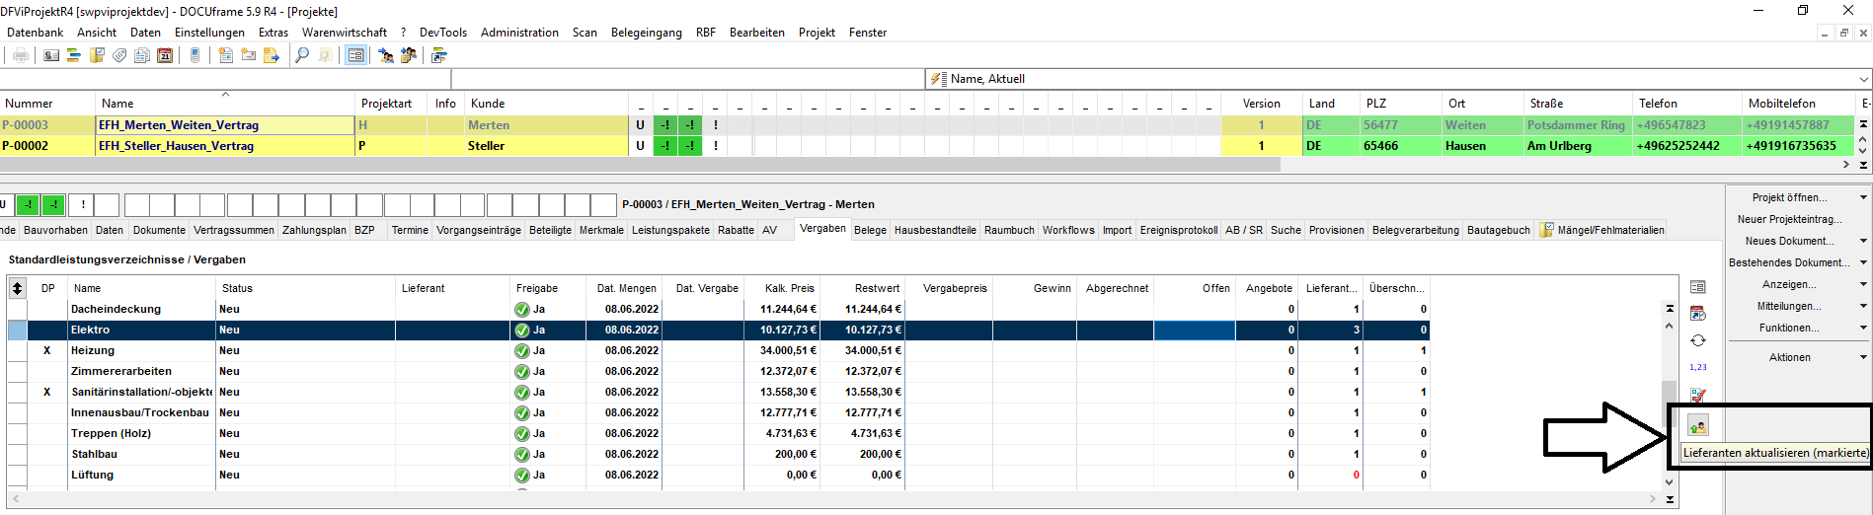Click the Vergaben table bottom horizontal scrollbar

[x=834, y=499]
